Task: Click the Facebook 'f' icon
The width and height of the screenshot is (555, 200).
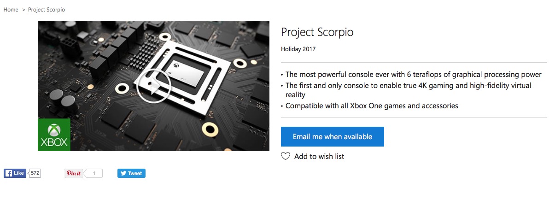Action: (x=8, y=173)
